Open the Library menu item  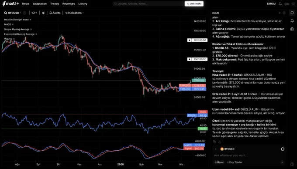[x=83, y=4]
